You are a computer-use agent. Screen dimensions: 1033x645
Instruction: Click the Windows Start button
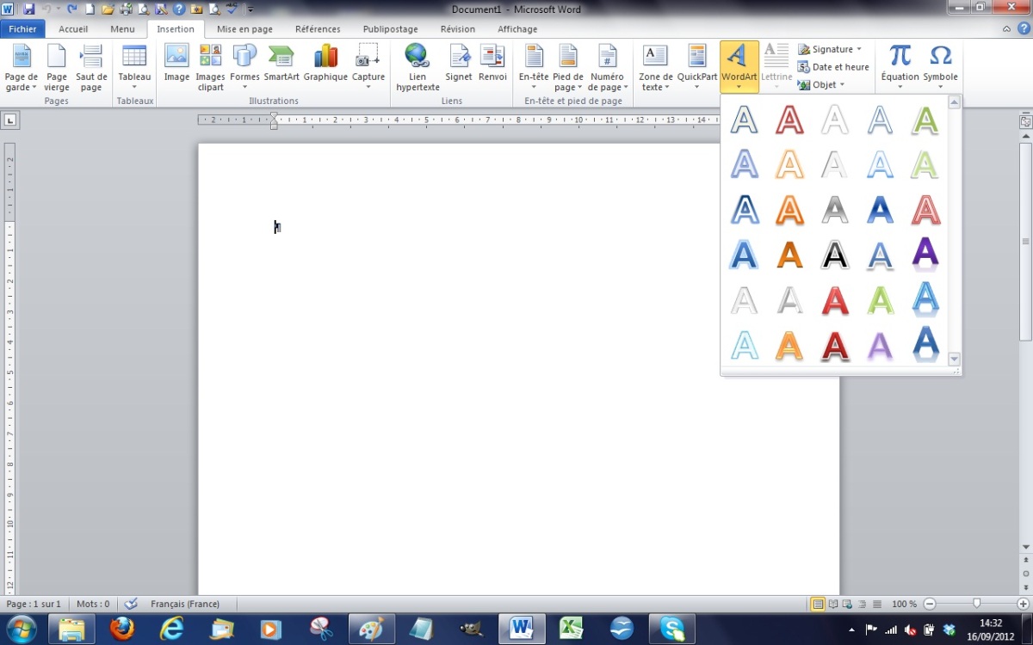pyautogui.click(x=21, y=629)
